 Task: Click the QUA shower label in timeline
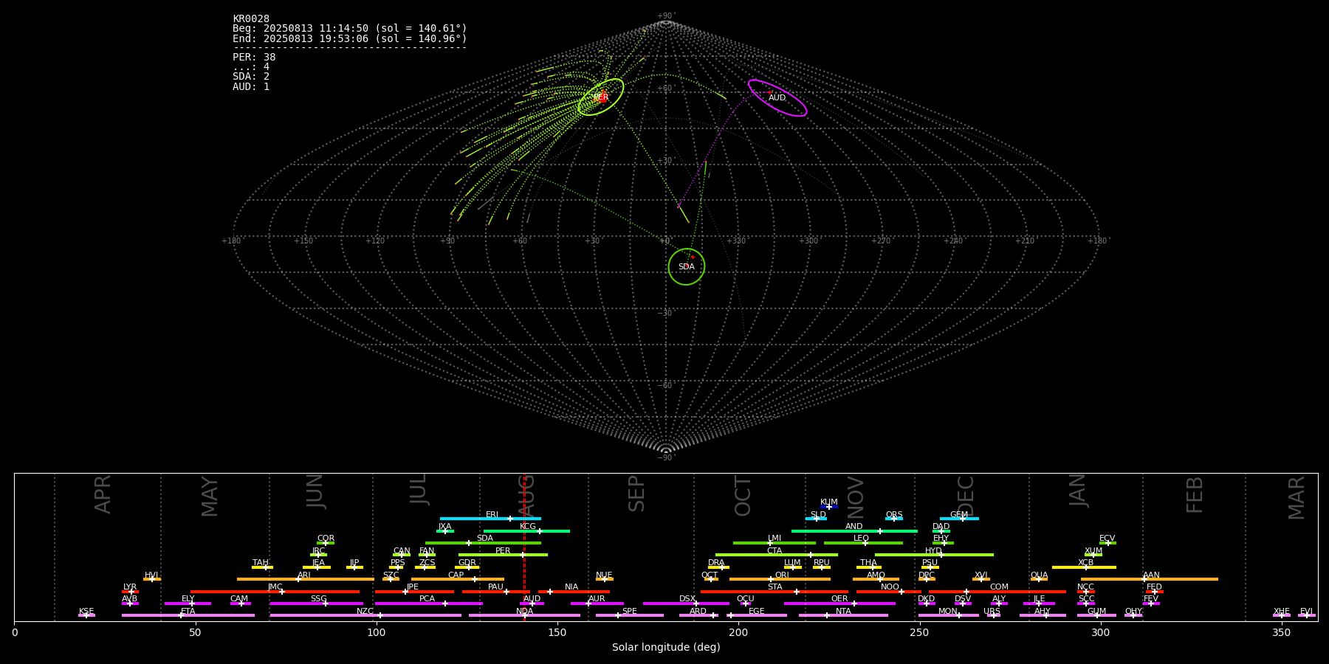pyautogui.click(x=1039, y=575)
